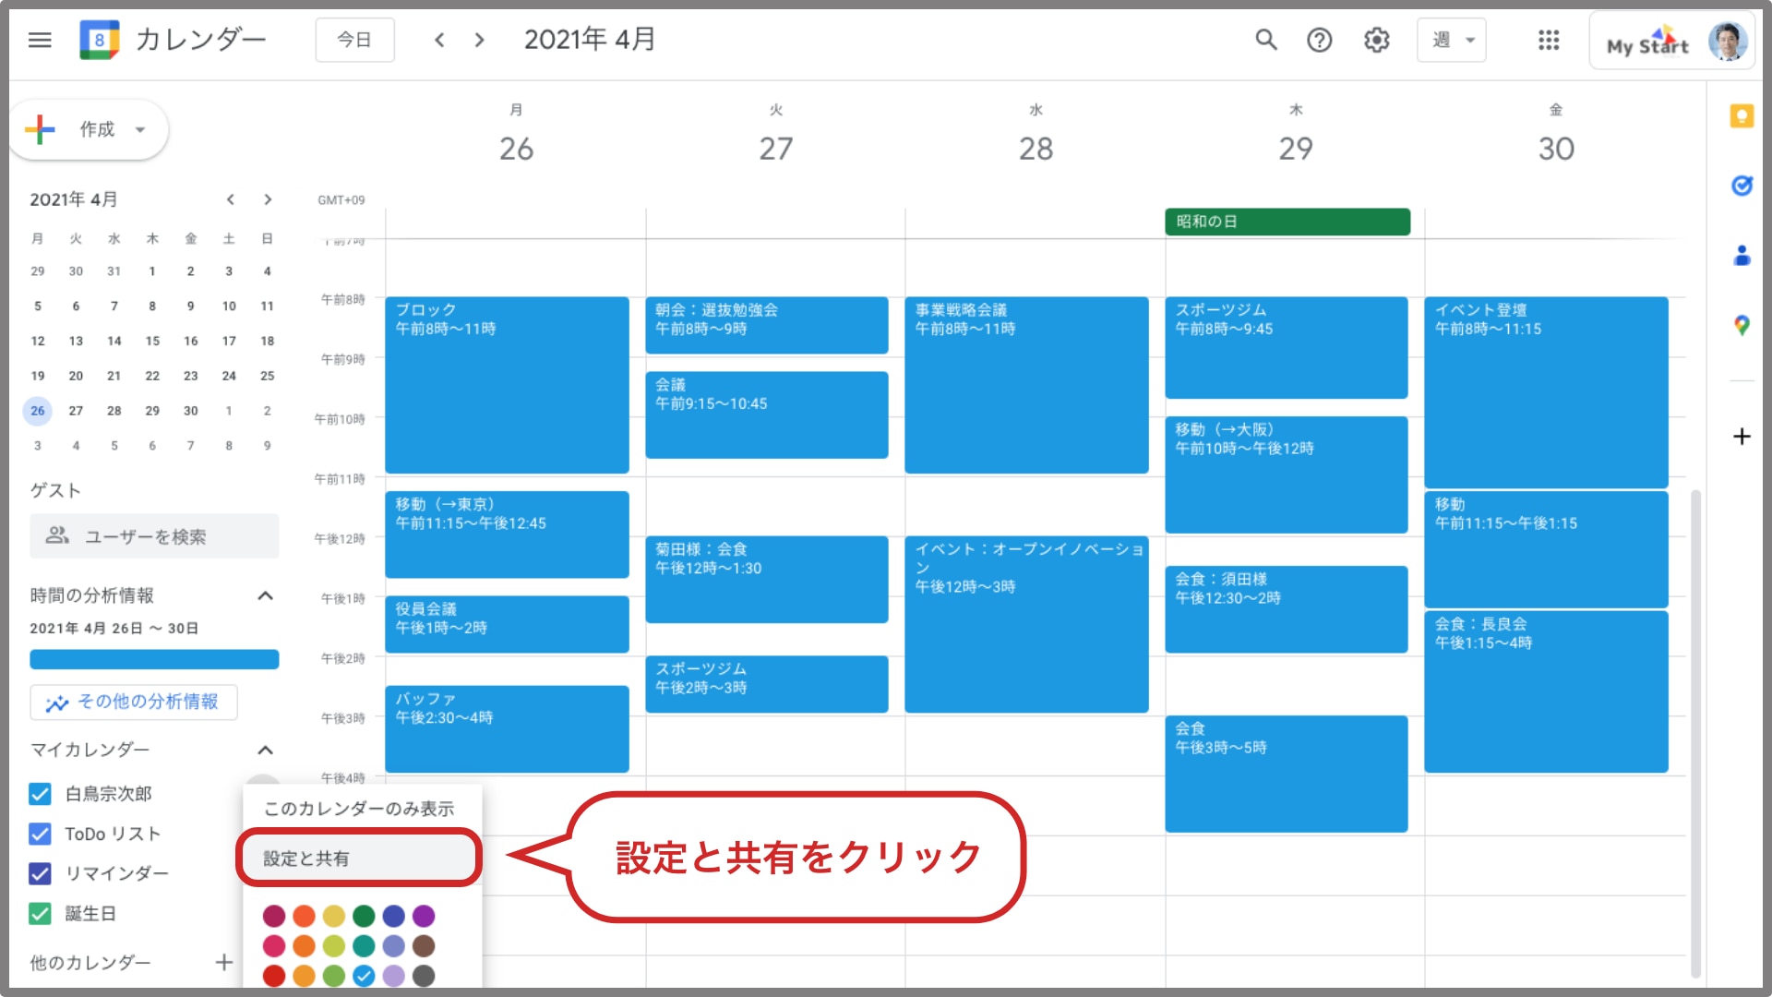Open Google Maps side panel

(x=1742, y=325)
